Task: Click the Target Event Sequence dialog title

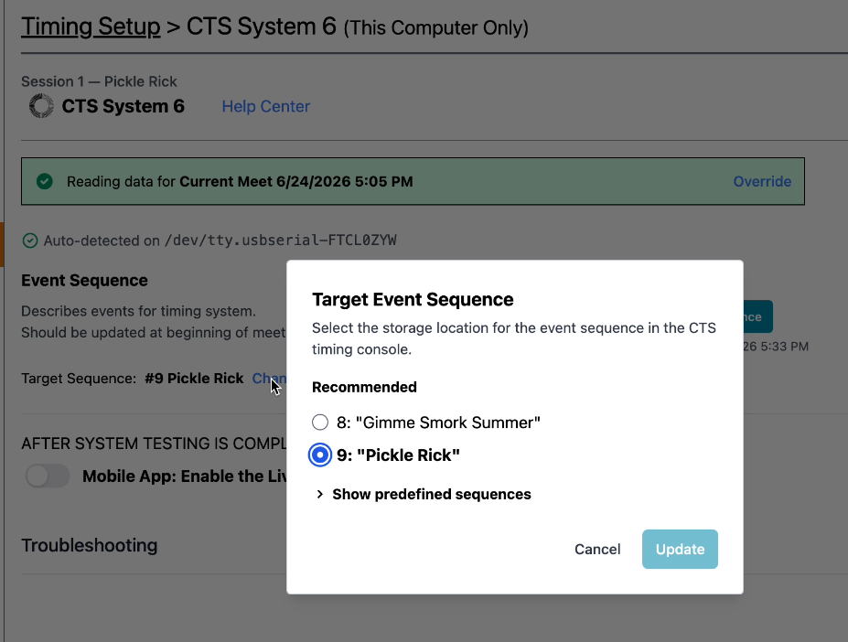Action: tap(413, 299)
